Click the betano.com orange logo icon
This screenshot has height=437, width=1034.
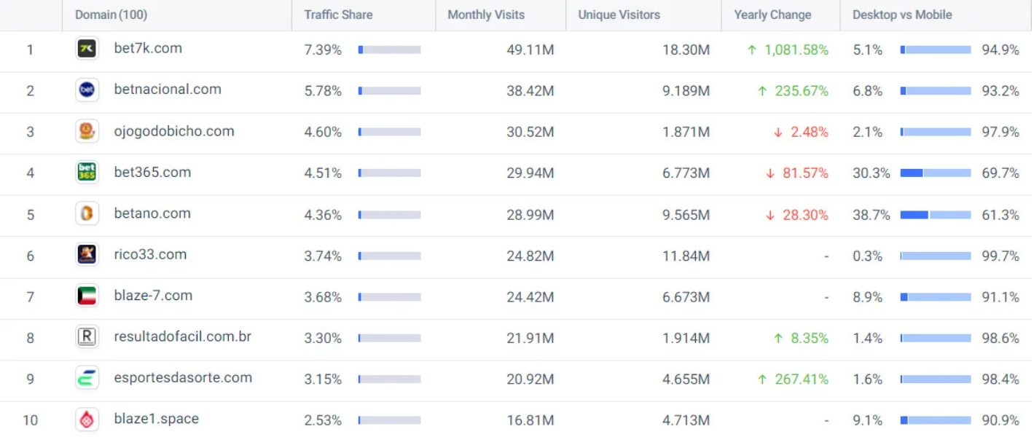tap(87, 213)
